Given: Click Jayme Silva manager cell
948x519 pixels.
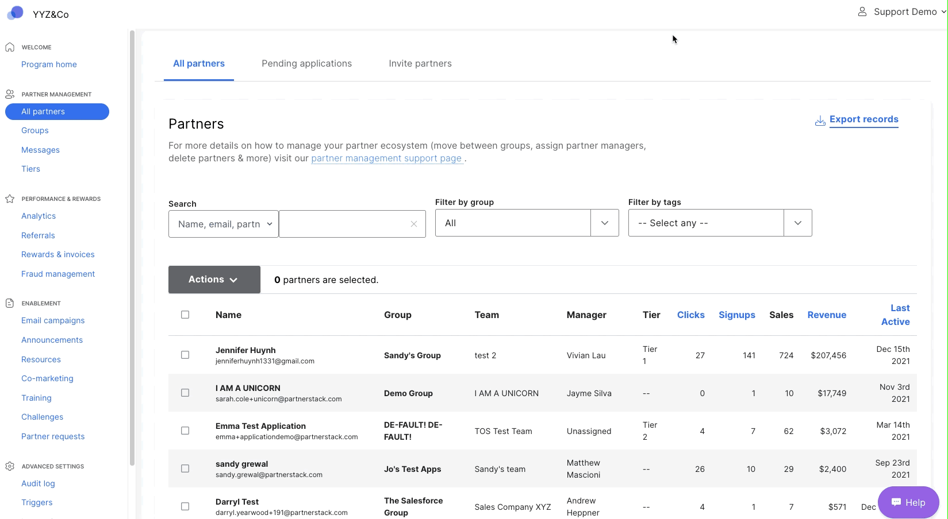Looking at the screenshot, I should pyautogui.click(x=589, y=393).
